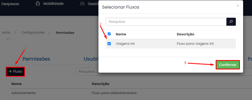Image resolution: width=252 pixels, height=100 pixels.
Task: Open the Mobilidade menu item
Action: pyautogui.click(x=53, y=4)
